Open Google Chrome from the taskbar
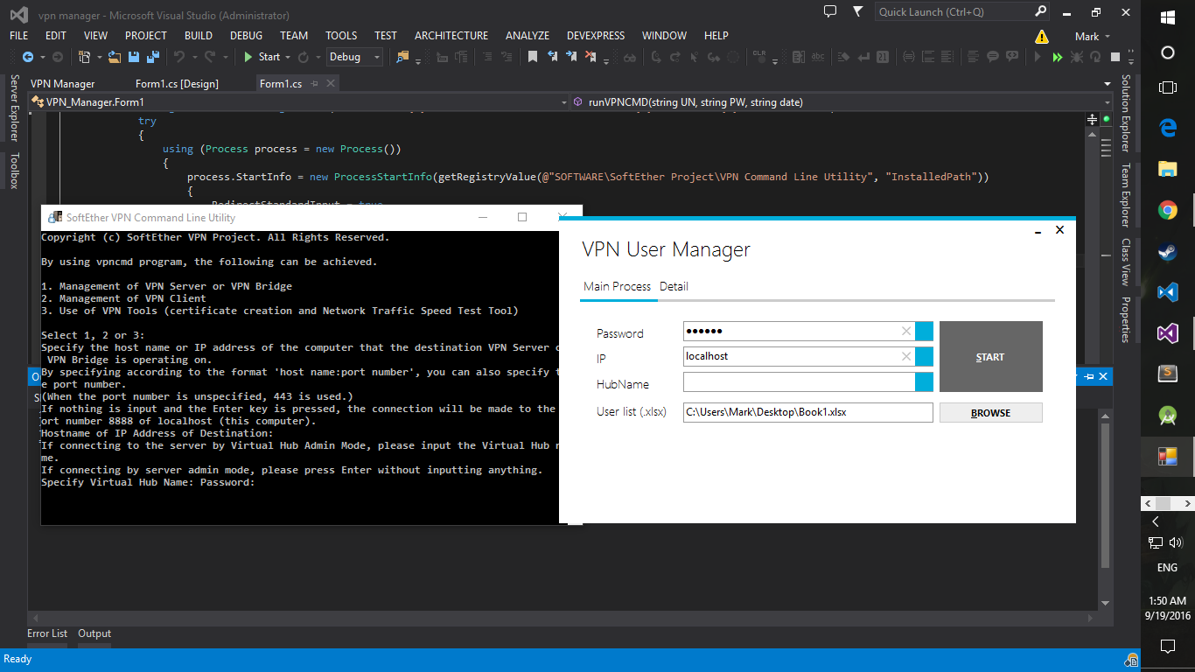1195x672 pixels. click(1167, 210)
